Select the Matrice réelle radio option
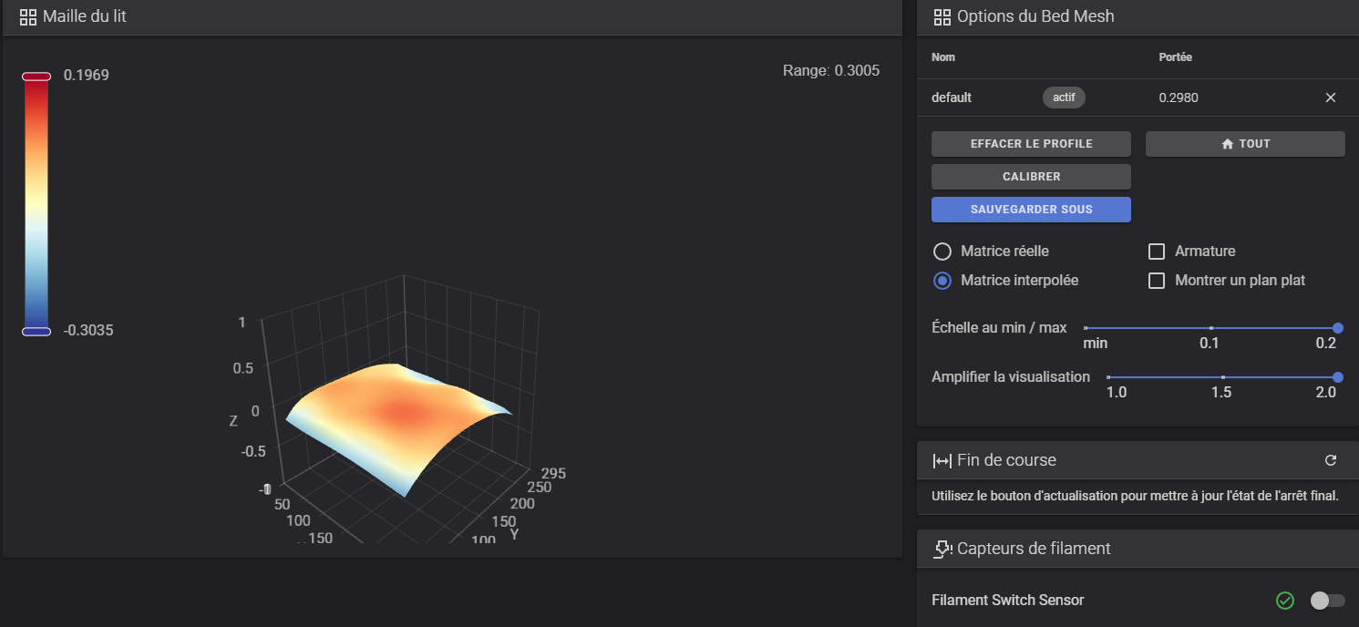 [x=942, y=251]
